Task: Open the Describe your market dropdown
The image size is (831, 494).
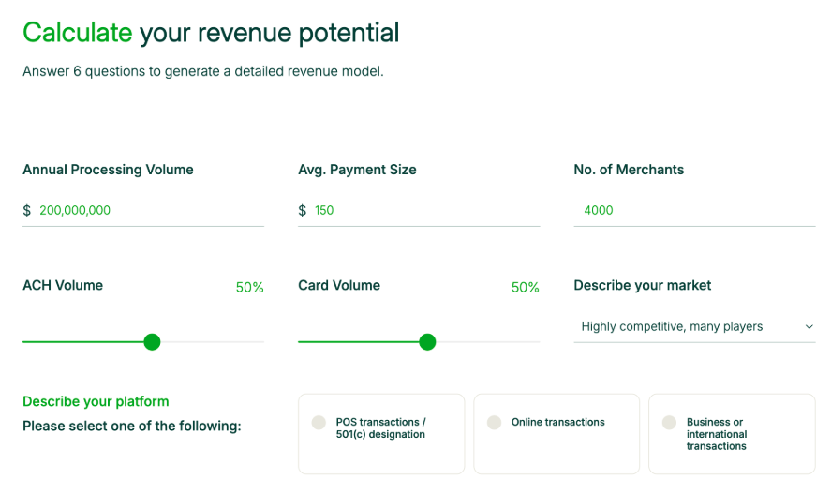Action: point(694,326)
